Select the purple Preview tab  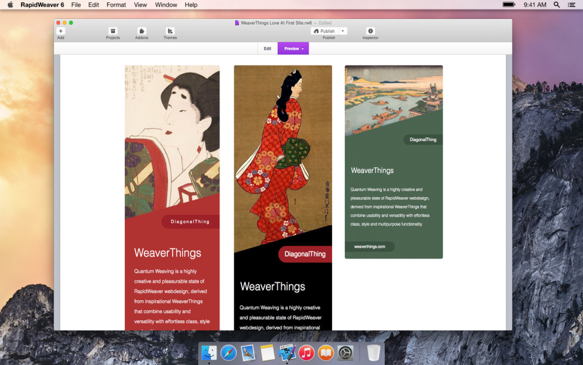click(x=293, y=49)
